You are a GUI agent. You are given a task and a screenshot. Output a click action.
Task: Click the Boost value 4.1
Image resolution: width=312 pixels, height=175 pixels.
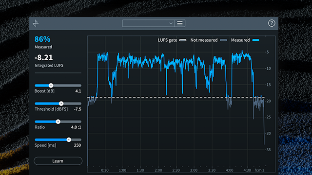pyautogui.click(x=78, y=91)
